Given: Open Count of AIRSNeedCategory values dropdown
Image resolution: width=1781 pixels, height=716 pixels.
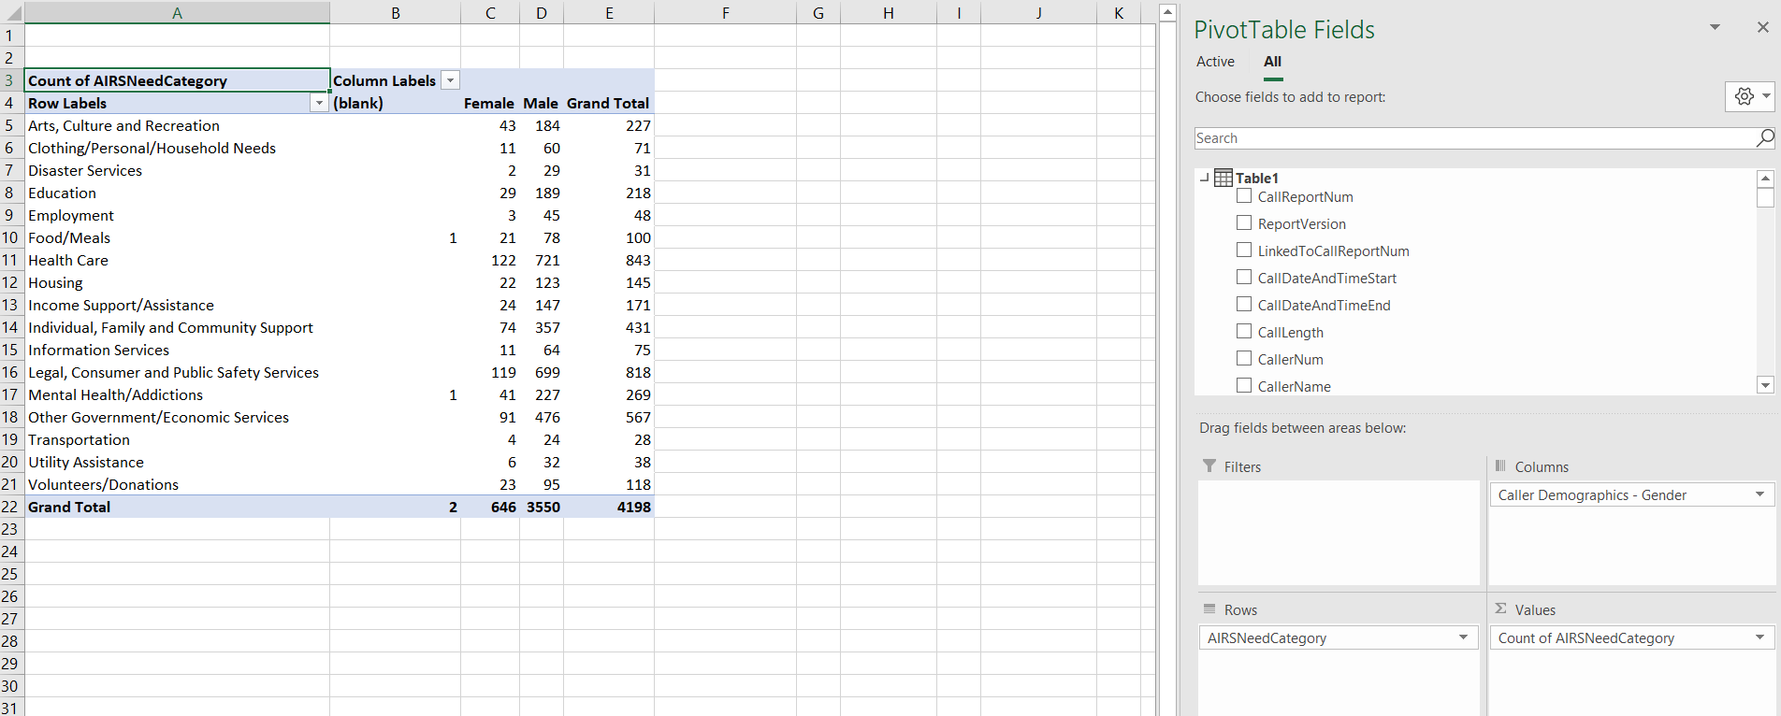Looking at the screenshot, I should click(1759, 637).
